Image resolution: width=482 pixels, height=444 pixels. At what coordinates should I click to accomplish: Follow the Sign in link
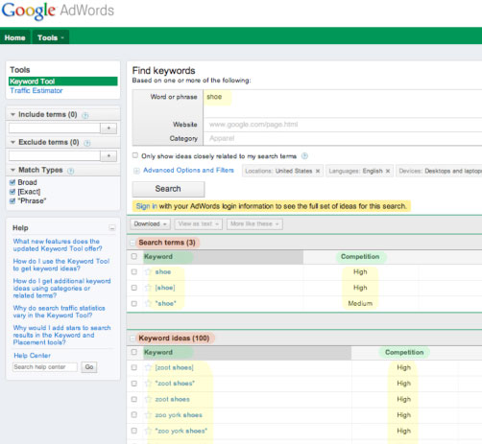(x=147, y=206)
